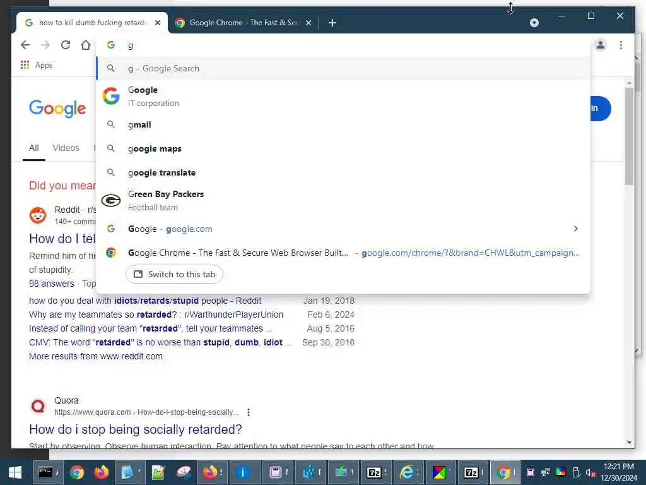The height and width of the screenshot is (485, 646).
Task: Open the 'CMV: The word' Reddit sublink
Action: point(160,342)
